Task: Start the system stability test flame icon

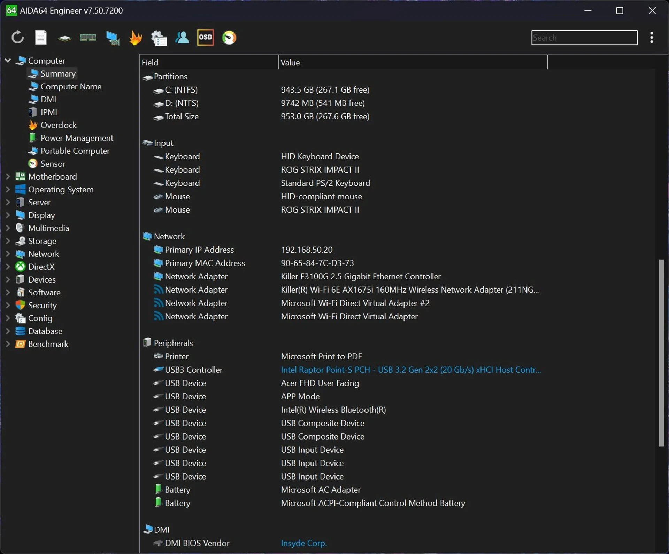Action: point(136,38)
